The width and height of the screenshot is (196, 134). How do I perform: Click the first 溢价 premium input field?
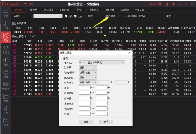pyautogui.click(x=85, y=87)
